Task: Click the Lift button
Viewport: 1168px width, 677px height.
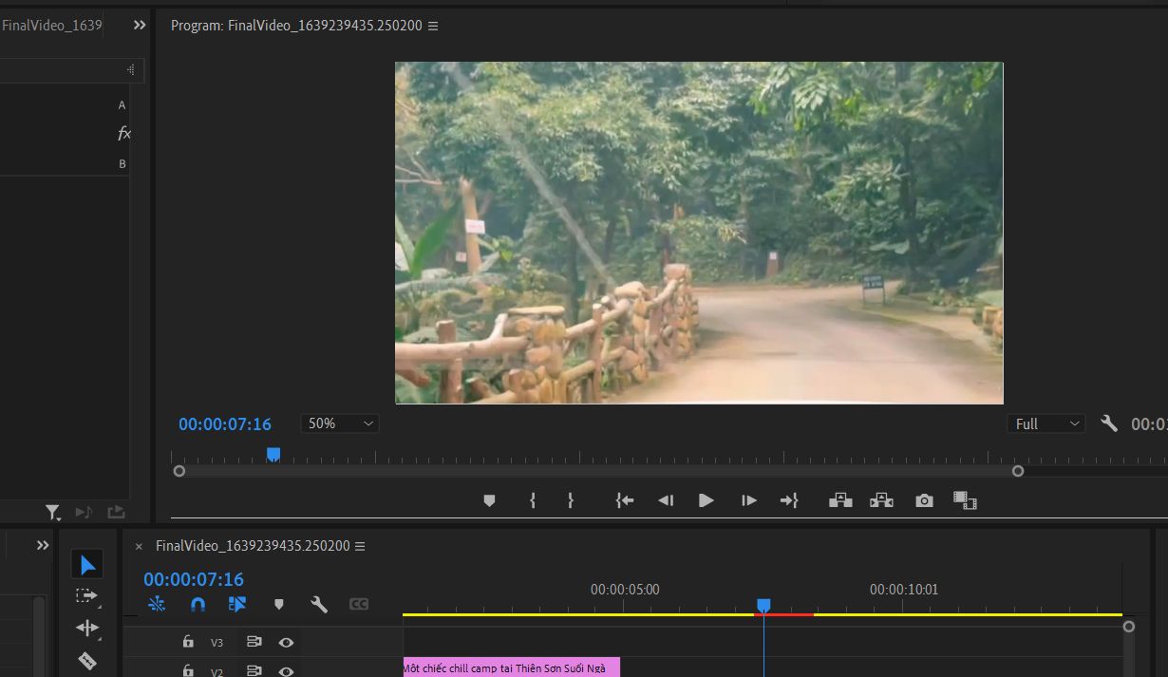Action: click(x=840, y=500)
